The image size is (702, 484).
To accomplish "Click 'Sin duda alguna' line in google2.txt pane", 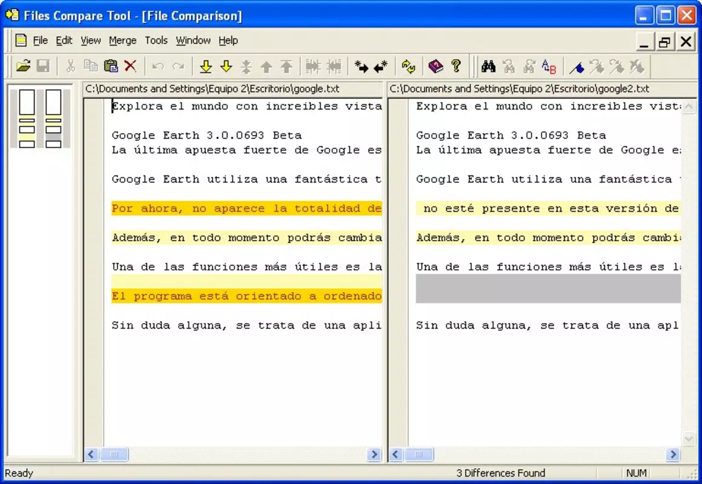I will click(x=548, y=325).
